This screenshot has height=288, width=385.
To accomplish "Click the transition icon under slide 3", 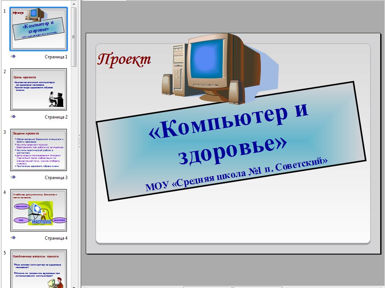I will pos(13,177).
